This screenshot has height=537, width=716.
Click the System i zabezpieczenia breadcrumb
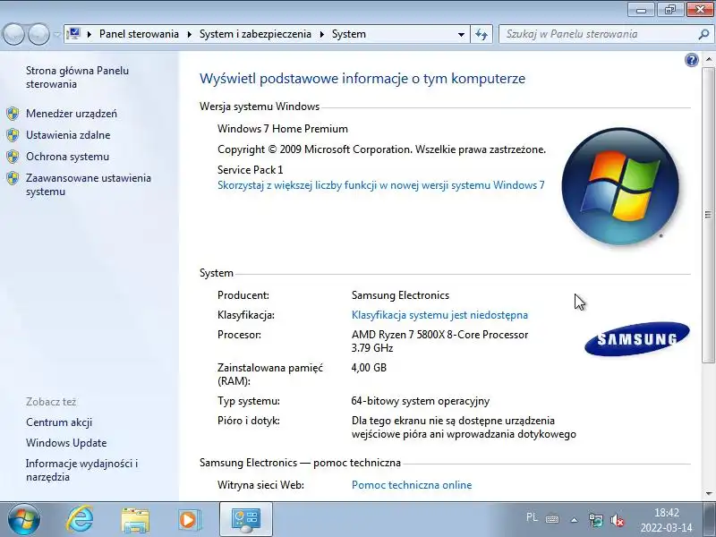tap(255, 34)
